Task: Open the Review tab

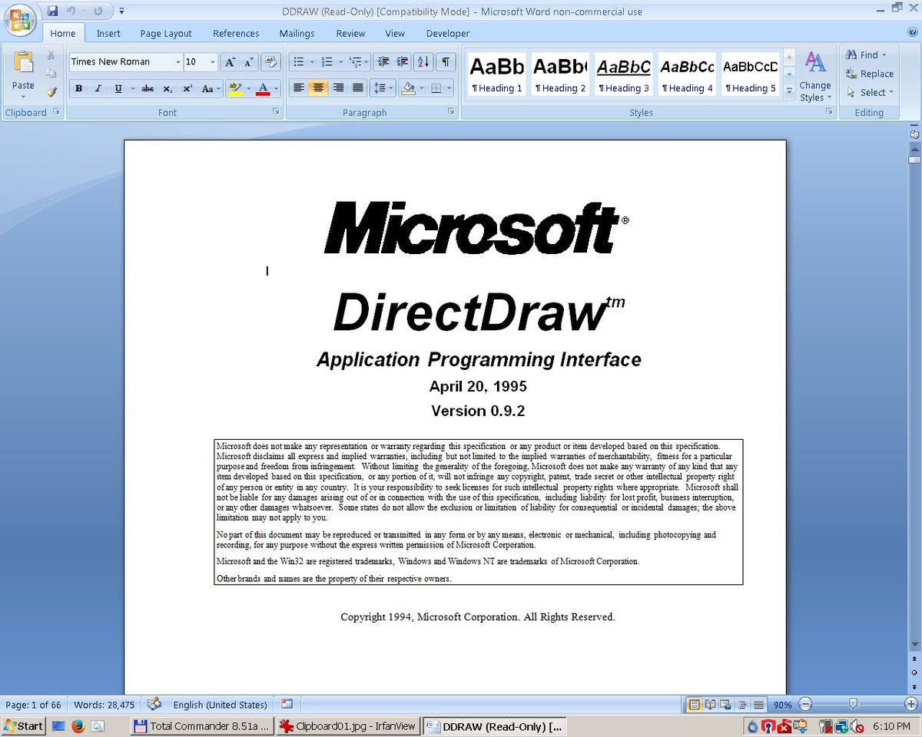Action: 350,33
